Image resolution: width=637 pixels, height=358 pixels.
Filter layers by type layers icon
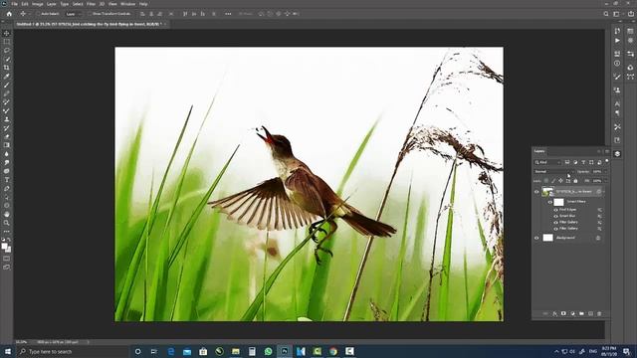(x=583, y=162)
